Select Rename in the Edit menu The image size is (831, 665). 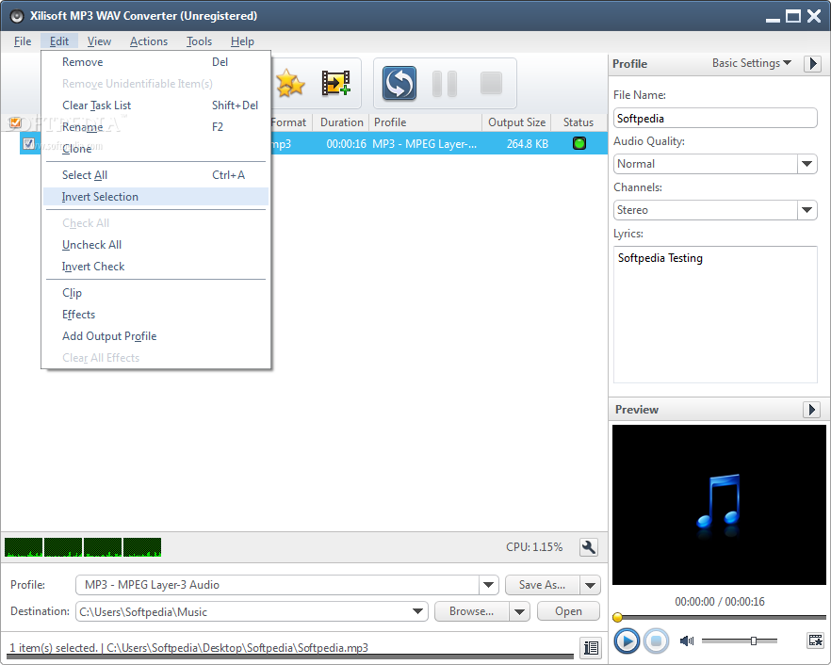click(x=155, y=127)
